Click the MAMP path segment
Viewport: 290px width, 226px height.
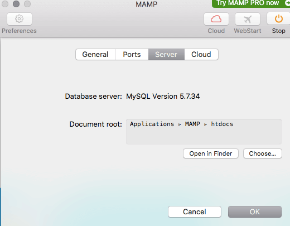point(192,124)
